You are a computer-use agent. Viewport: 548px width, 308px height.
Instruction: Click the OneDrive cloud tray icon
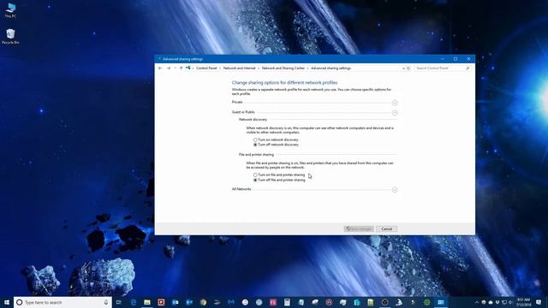(491, 302)
